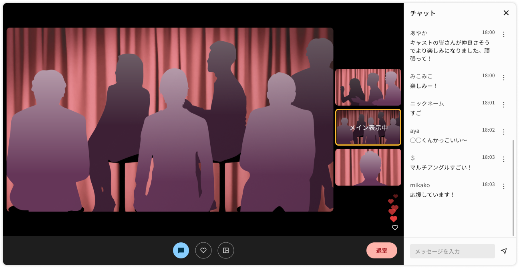Viewport: 519px width, 268px height.
Task: Open the menu on aya's message
Action: (503, 132)
